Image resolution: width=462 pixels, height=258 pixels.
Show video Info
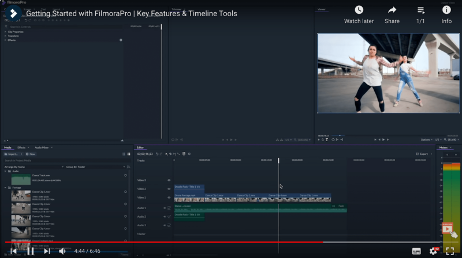(446, 15)
